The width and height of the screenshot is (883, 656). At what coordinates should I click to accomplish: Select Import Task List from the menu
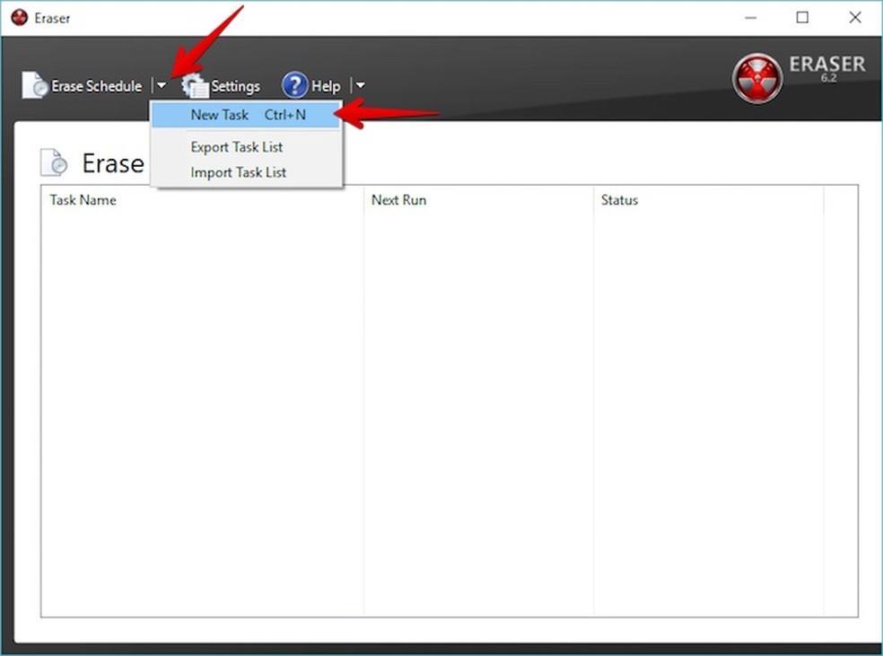pyautogui.click(x=238, y=172)
